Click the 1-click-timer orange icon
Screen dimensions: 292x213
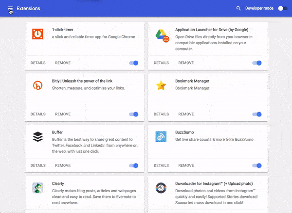(x=37, y=34)
